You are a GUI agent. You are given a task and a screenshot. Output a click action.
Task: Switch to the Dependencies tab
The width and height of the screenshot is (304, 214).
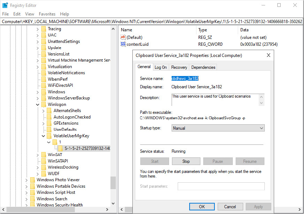[203, 67]
